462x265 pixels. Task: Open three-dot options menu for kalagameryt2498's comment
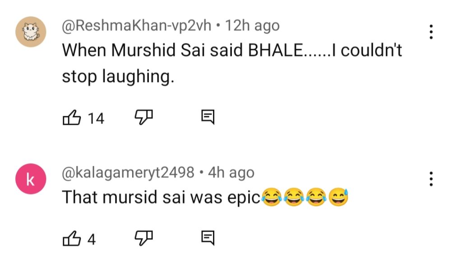point(431,179)
